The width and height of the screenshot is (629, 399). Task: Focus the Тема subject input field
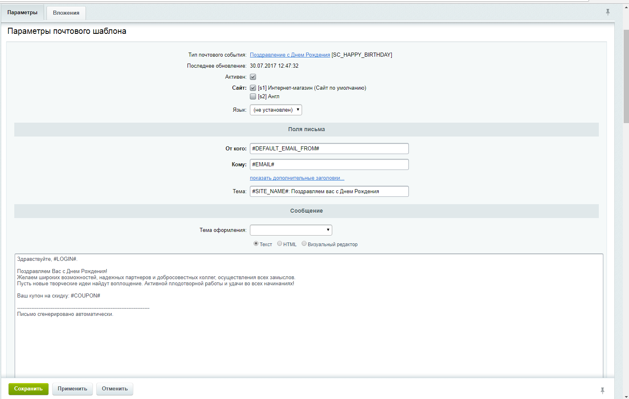click(329, 192)
